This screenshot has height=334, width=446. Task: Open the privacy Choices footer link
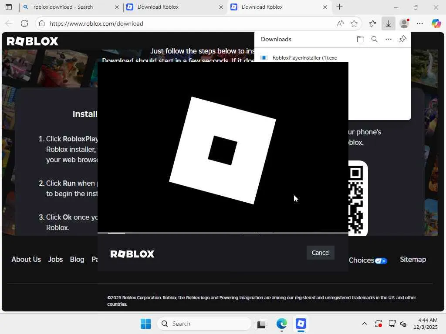368,260
